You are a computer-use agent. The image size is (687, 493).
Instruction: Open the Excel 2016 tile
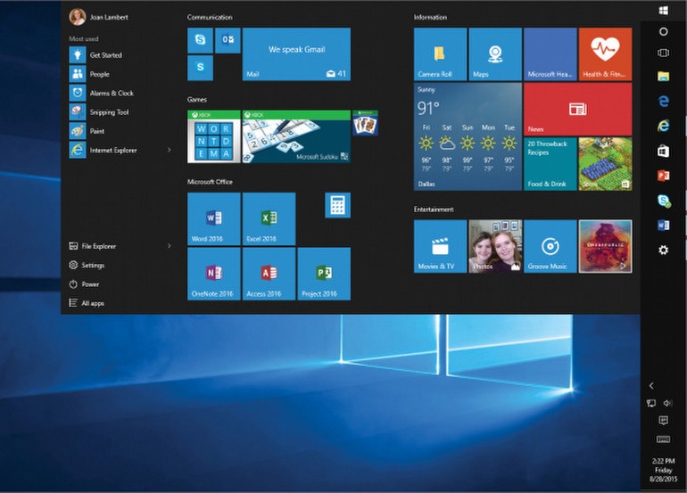pos(269,218)
